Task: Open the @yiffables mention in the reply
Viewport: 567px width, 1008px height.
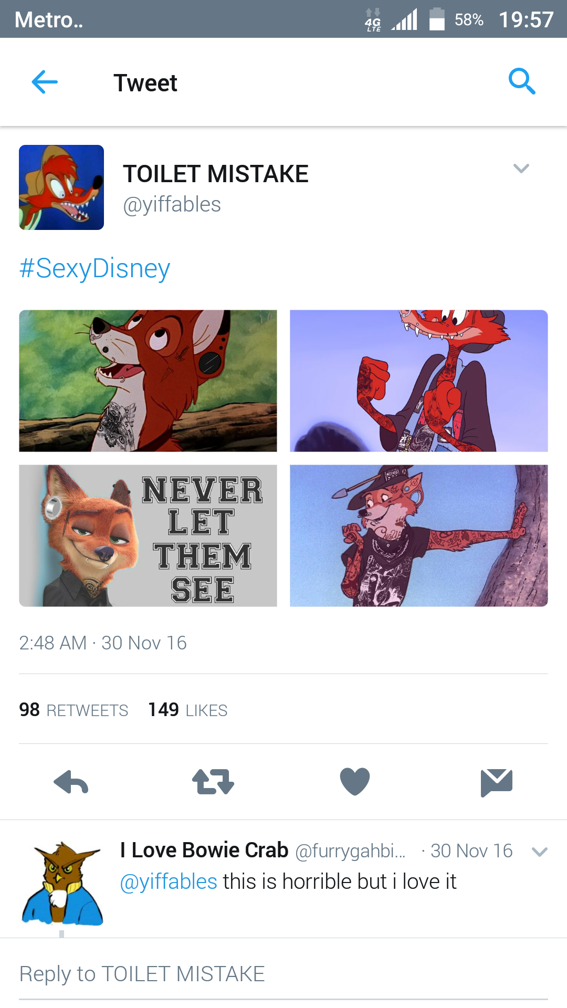Action: 169,881
